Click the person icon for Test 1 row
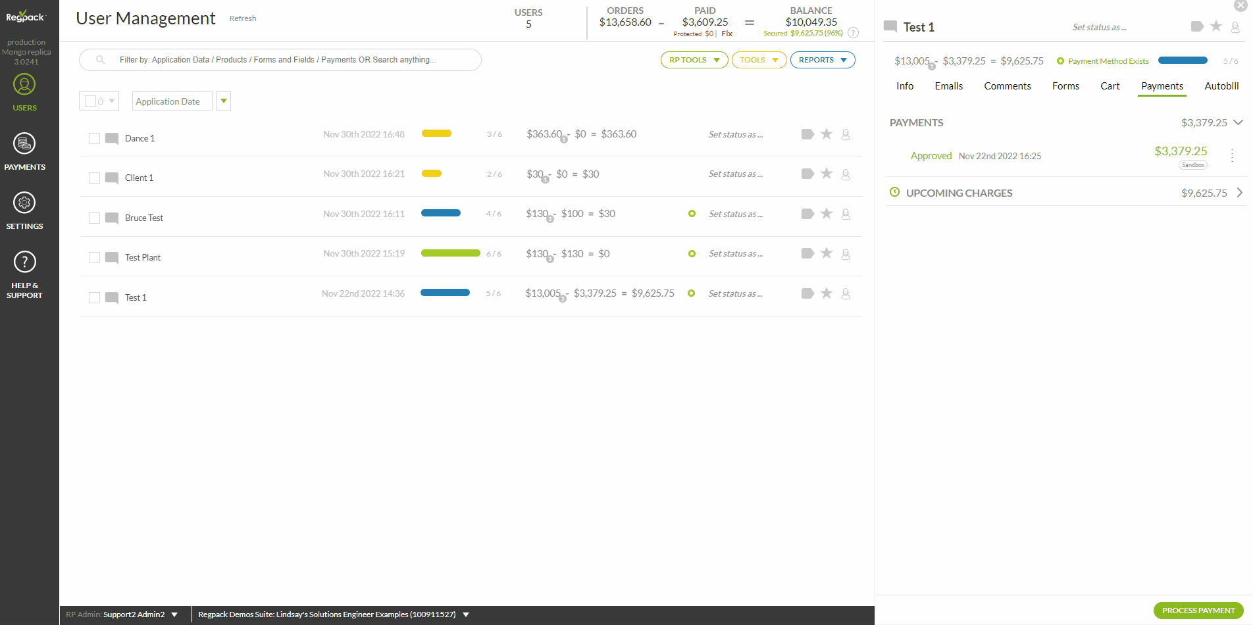This screenshot has height=625, width=1253. (846, 293)
